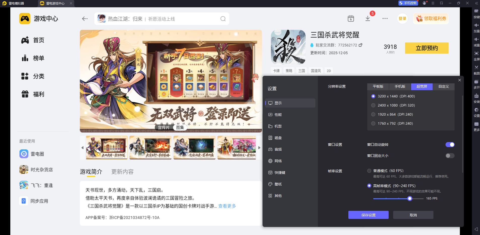480x235 pixels.
Task: Go to 首页 in game center sidebar
Action: (33, 40)
